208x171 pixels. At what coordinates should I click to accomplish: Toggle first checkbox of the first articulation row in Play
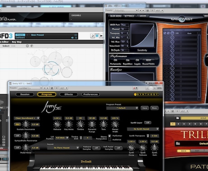(x=165, y=33)
